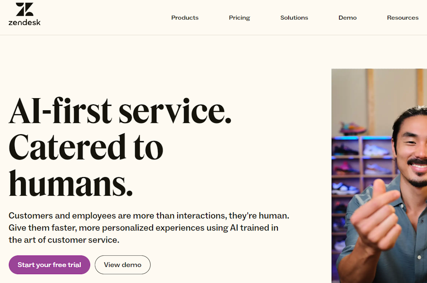Click the outlined View demo pill button
Viewport: 427px width, 283px height.
click(x=123, y=265)
